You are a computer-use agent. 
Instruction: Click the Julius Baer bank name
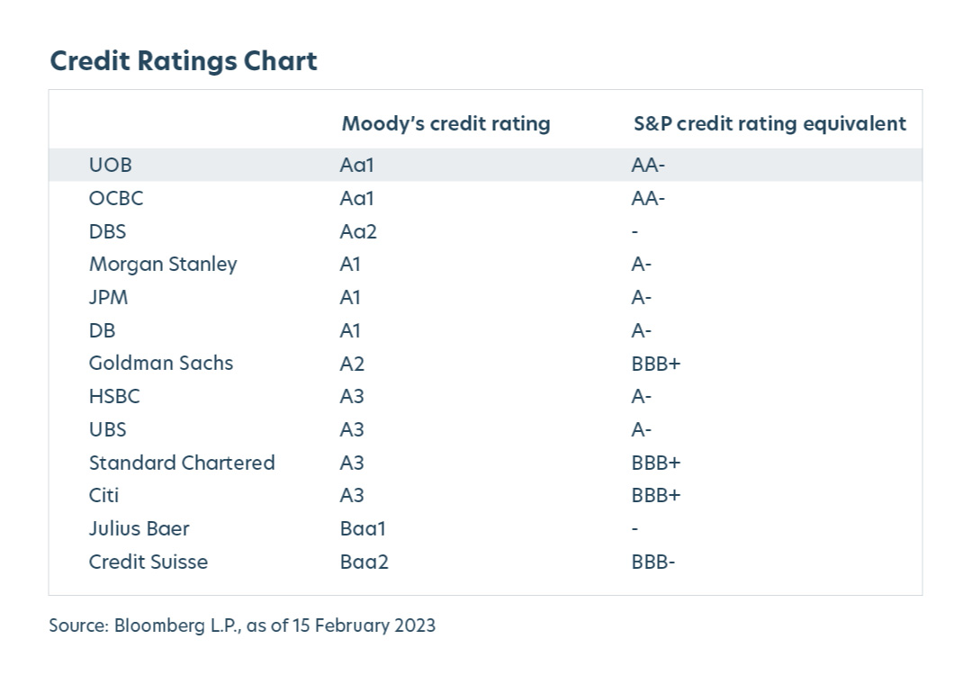139,528
